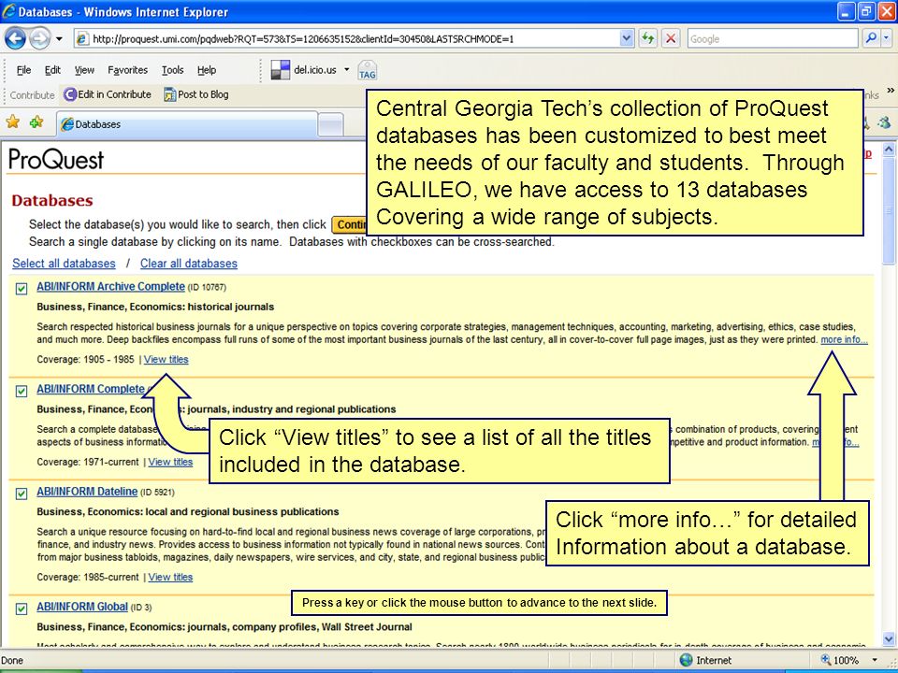898x673 pixels.
Task: Click the Internet Explorer title bar icon
Action: pos(8,11)
